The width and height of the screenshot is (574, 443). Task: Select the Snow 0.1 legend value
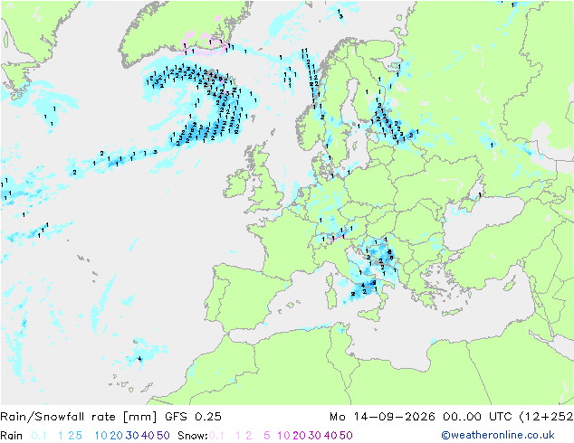click(216, 436)
